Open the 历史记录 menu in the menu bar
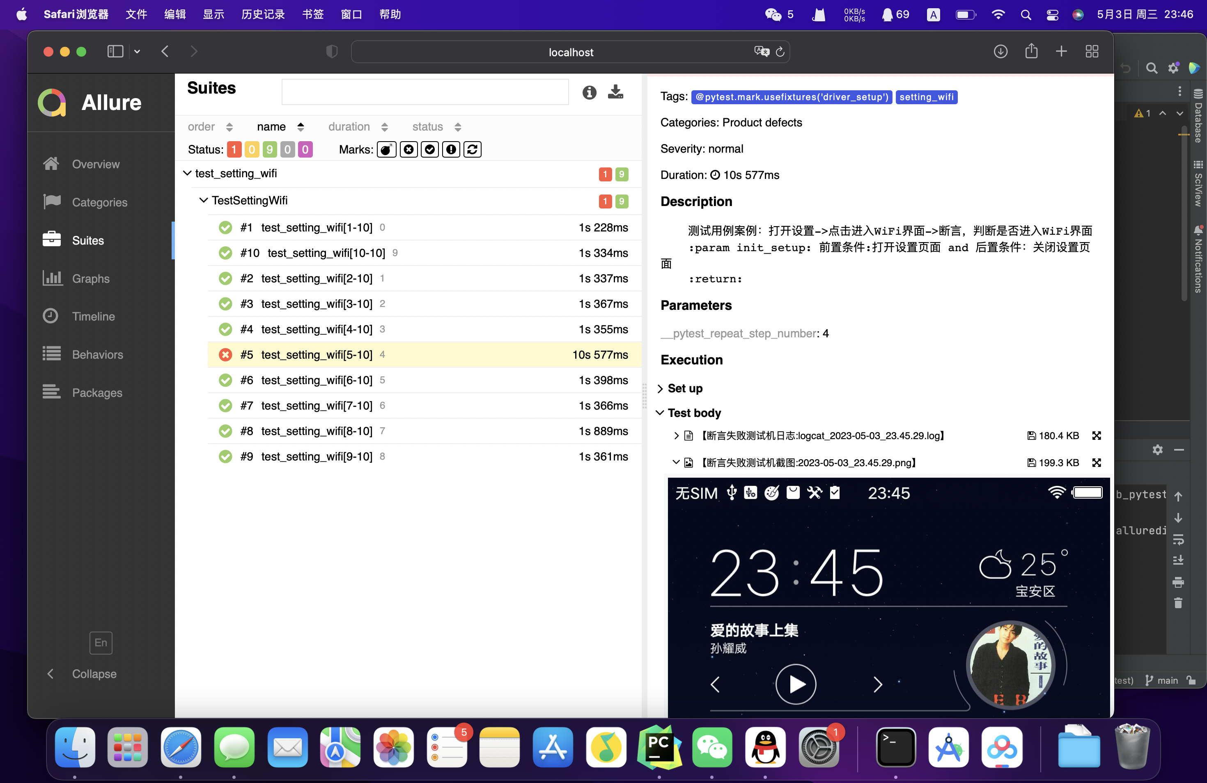Screen dimensions: 1207x783 pyautogui.click(x=262, y=14)
